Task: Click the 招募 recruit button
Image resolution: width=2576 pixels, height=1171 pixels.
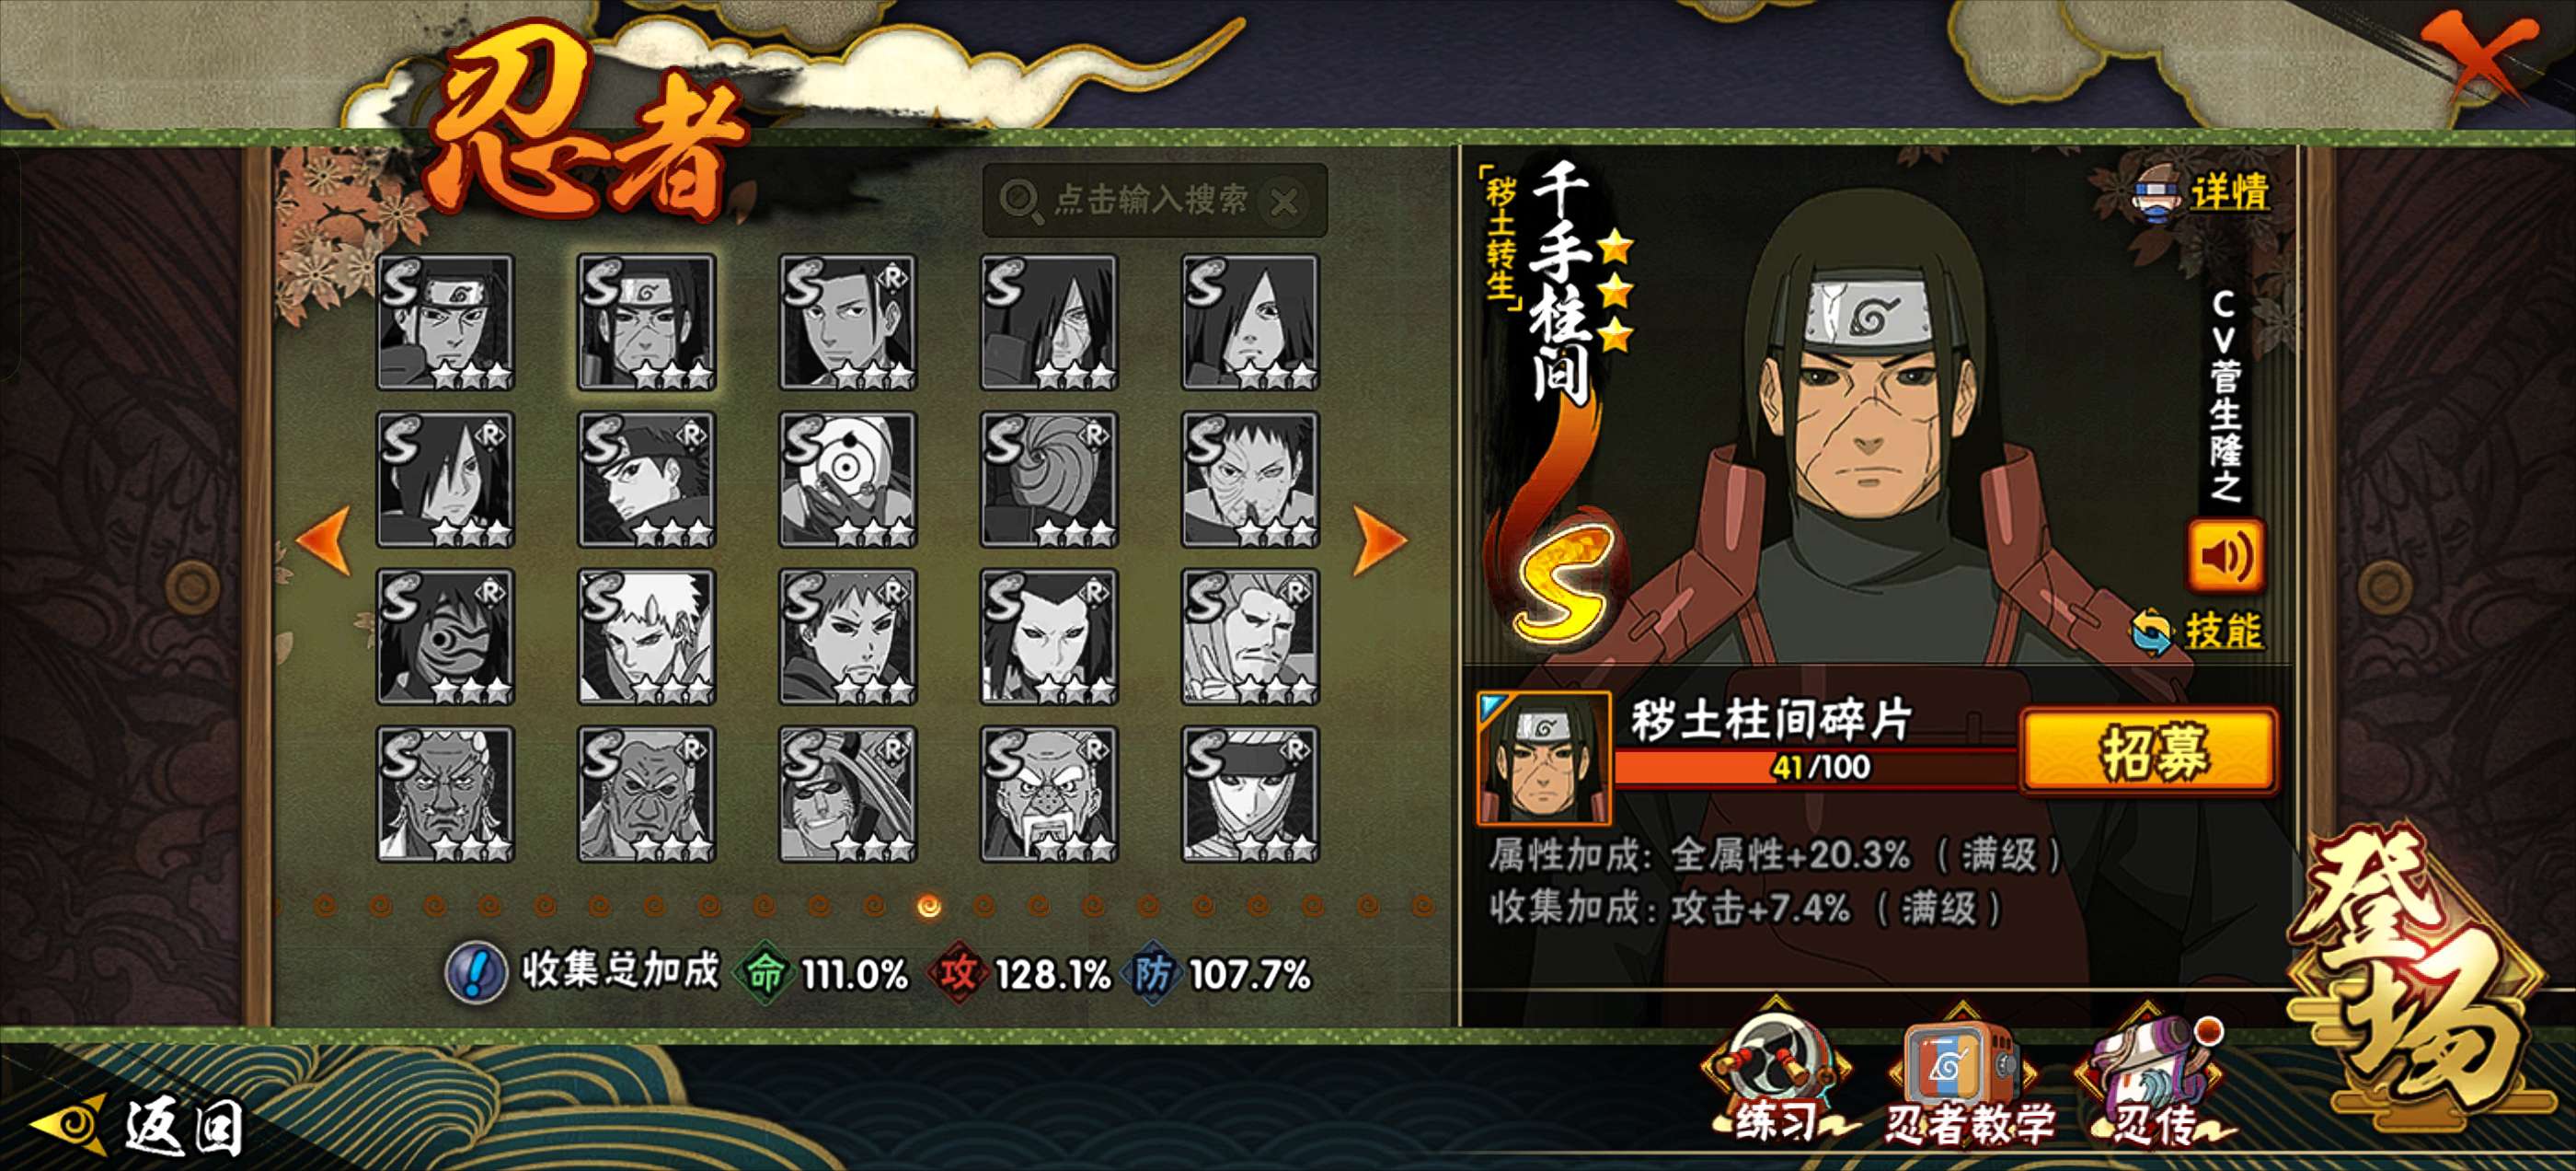Action: [2149, 751]
